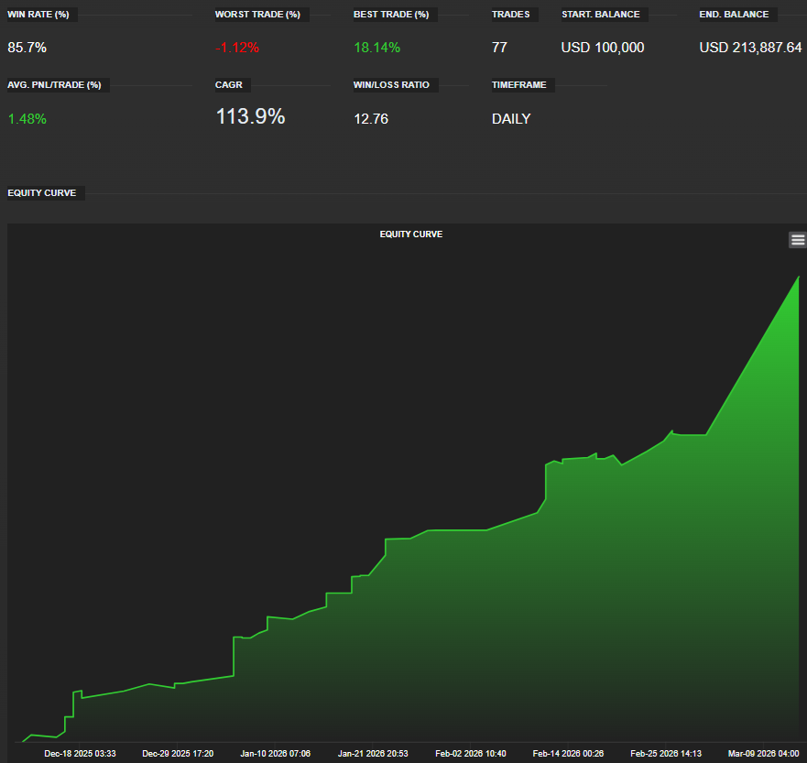Screen dimensions: 807x763
Task: Select the worst trade value -1.12%
Action: pyautogui.click(x=236, y=48)
